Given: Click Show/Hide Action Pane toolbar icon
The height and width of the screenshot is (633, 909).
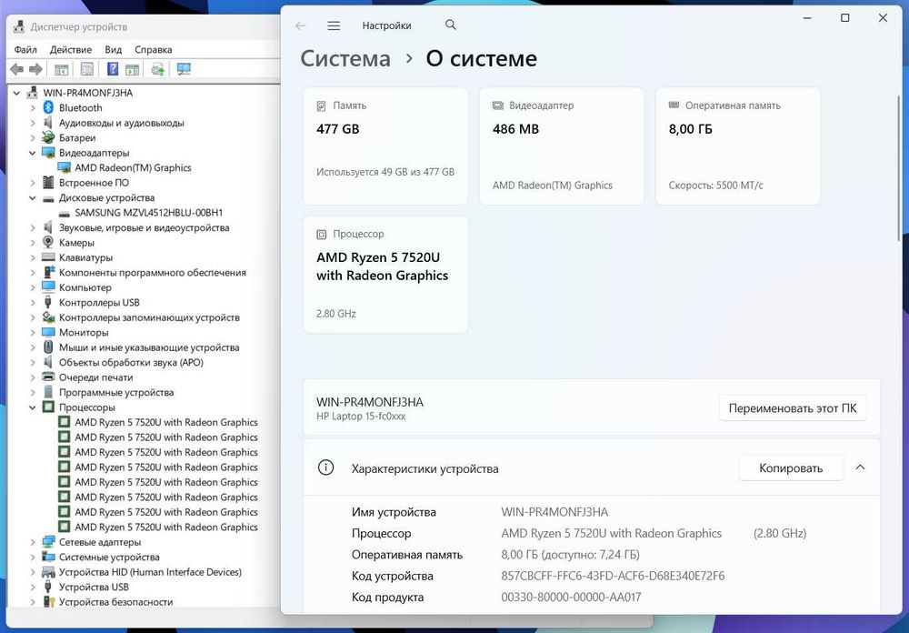Looking at the screenshot, I should pyautogui.click(x=133, y=70).
